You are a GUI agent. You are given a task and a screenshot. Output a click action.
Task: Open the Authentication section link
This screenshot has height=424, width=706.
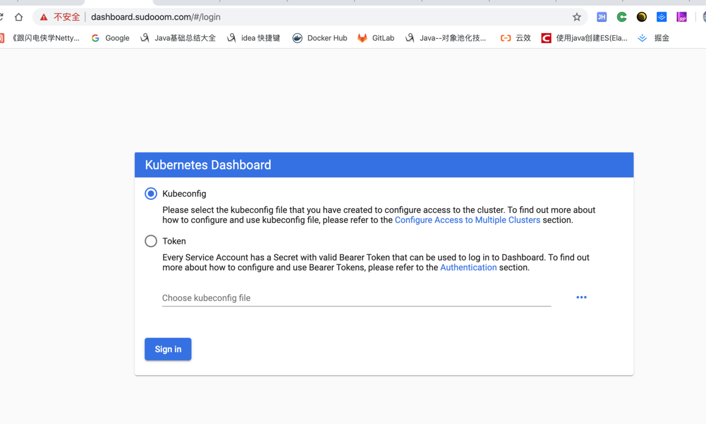(468, 267)
